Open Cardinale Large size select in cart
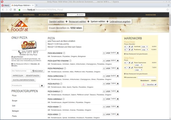Viewport: 171px width, 120px height. tap(145, 47)
